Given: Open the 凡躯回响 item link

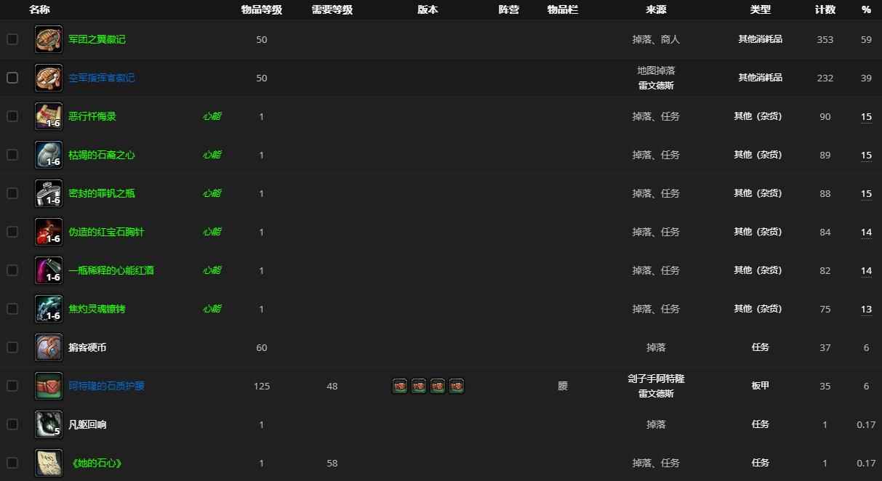Looking at the screenshot, I should click(x=87, y=424).
